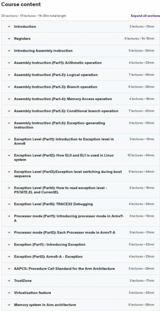
Task: Toggle the Logical operation section chevron
Action: click(9, 75)
